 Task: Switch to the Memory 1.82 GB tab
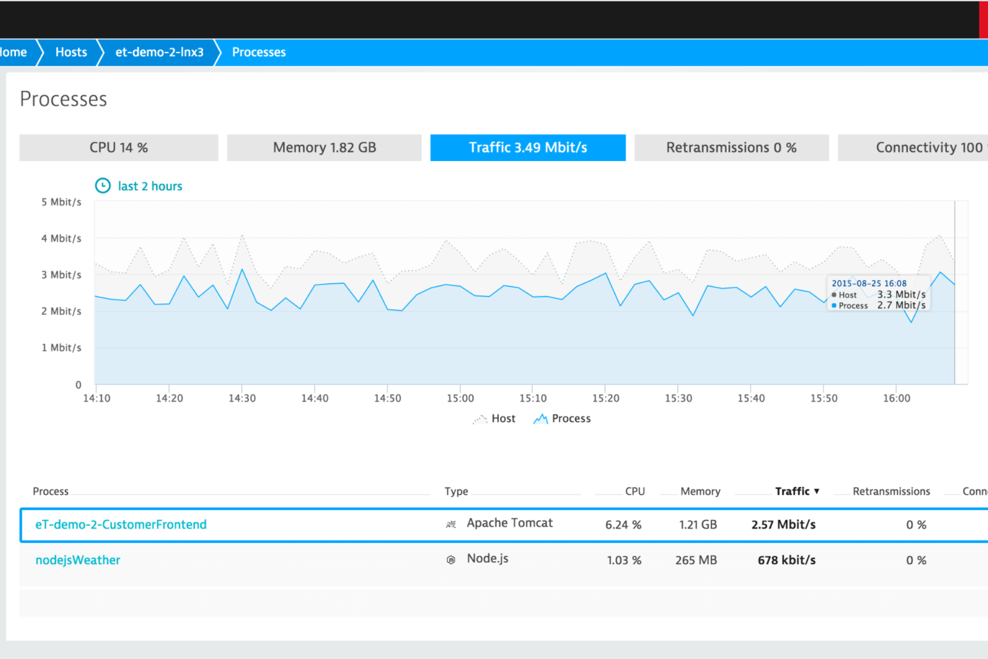[x=324, y=147]
